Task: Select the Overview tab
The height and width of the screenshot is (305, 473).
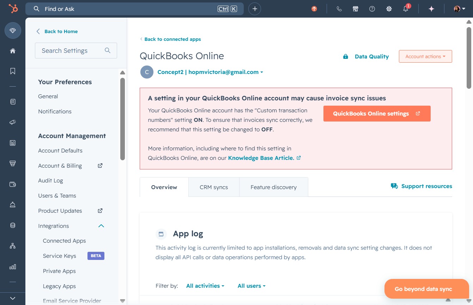Action: [x=164, y=187]
